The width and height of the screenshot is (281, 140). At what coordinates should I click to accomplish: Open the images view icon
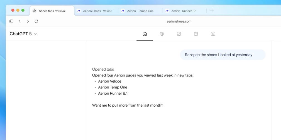click(179, 34)
